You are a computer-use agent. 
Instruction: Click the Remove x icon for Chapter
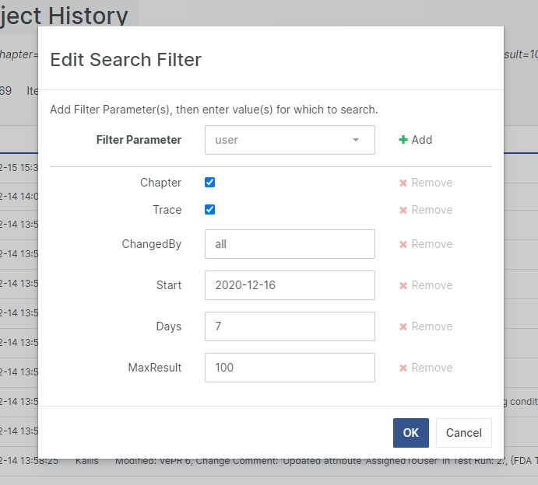(x=403, y=183)
